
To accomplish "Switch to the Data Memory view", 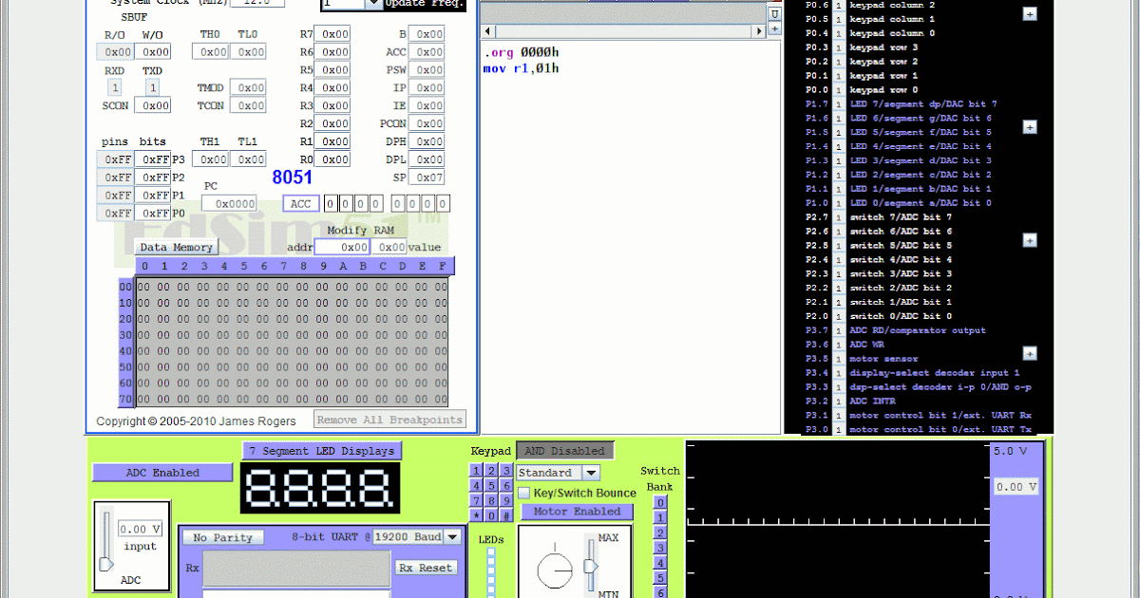I will click(176, 246).
